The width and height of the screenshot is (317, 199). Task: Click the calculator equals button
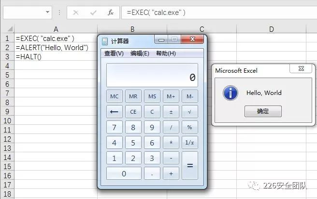tap(189, 166)
